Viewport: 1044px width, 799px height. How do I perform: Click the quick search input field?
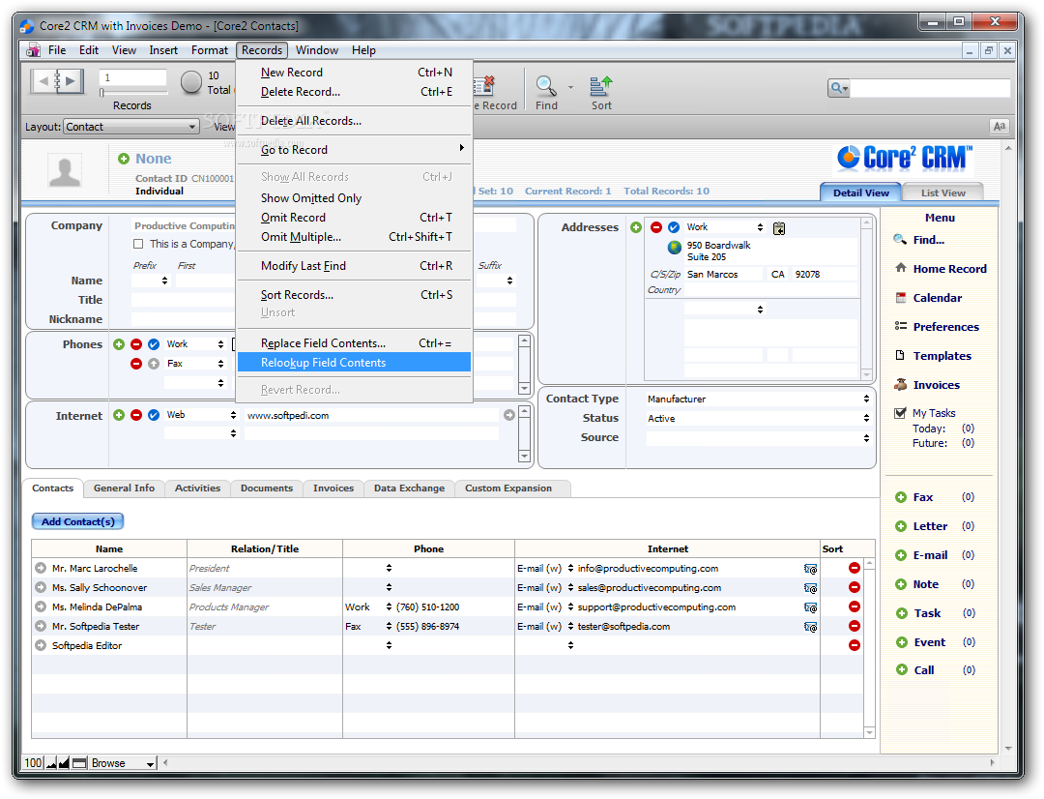[930, 88]
